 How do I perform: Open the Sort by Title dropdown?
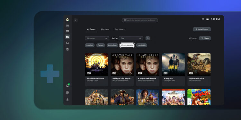tap(131, 38)
